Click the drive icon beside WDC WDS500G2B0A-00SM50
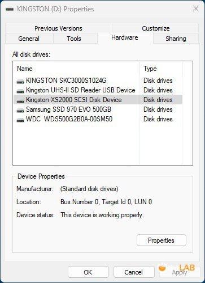 (x=20, y=120)
